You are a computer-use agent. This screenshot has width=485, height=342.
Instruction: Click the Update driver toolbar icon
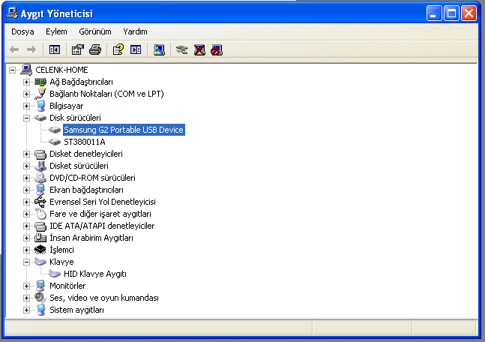182,49
